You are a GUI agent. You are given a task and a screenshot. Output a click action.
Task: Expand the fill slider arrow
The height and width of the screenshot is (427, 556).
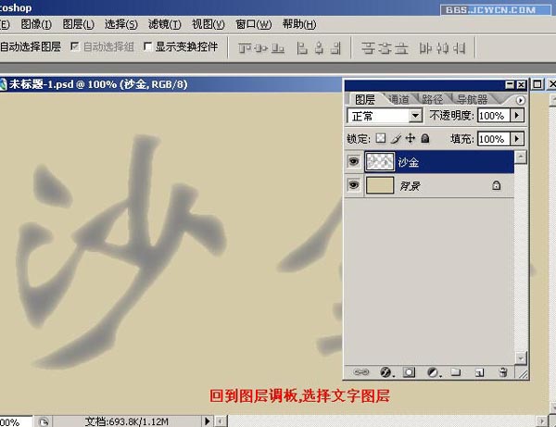pyautogui.click(x=517, y=139)
